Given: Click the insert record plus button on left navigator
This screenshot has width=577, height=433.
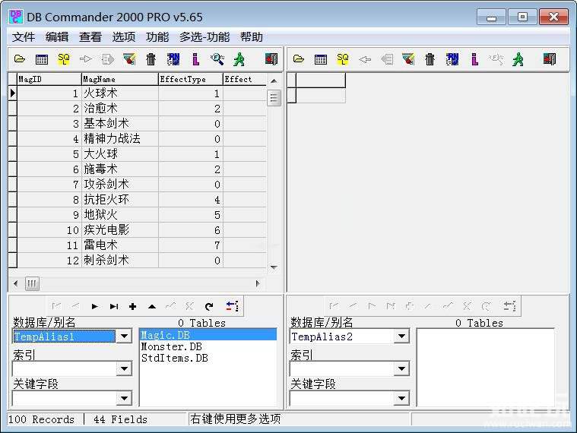Looking at the screenshot, I should click(x=132, y=306).
